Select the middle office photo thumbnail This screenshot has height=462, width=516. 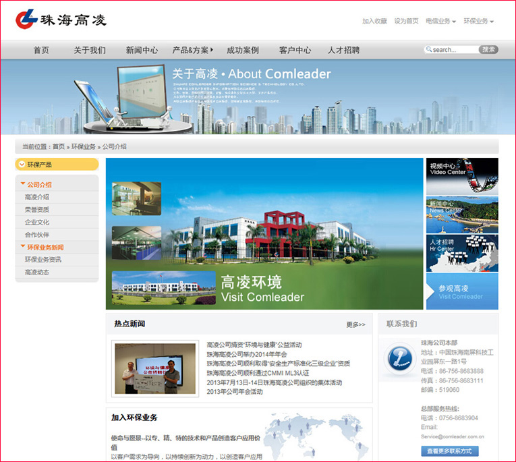click(x=136, y=243)
